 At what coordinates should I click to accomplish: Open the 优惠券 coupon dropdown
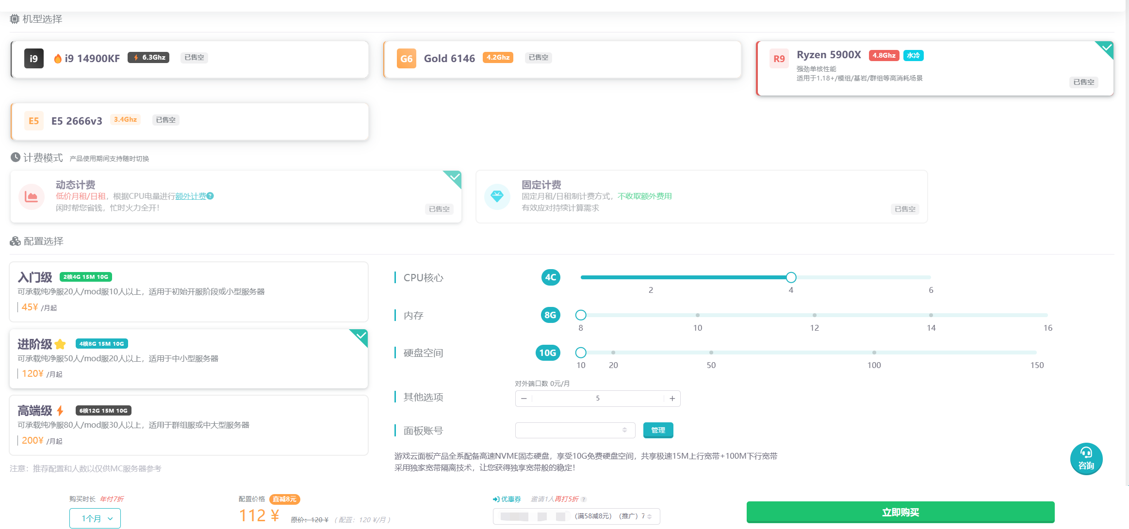pyautogui.click(x=576, y=516)
